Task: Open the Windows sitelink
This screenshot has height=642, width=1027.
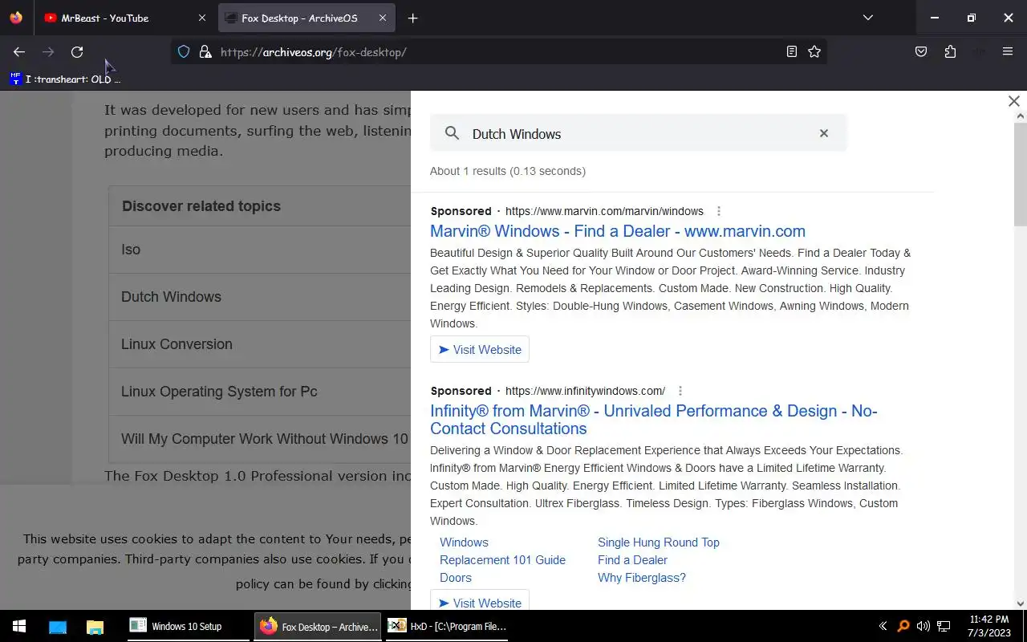Action: 464,542
